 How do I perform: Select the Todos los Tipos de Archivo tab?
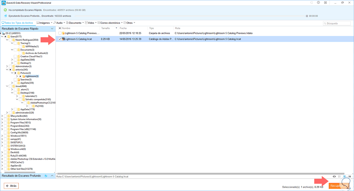17,23
